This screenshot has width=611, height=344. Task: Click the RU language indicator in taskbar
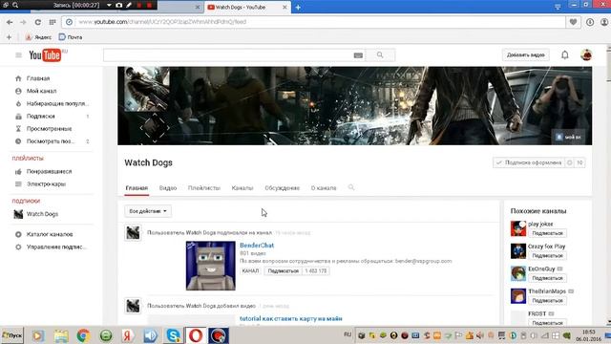(348, 334)
